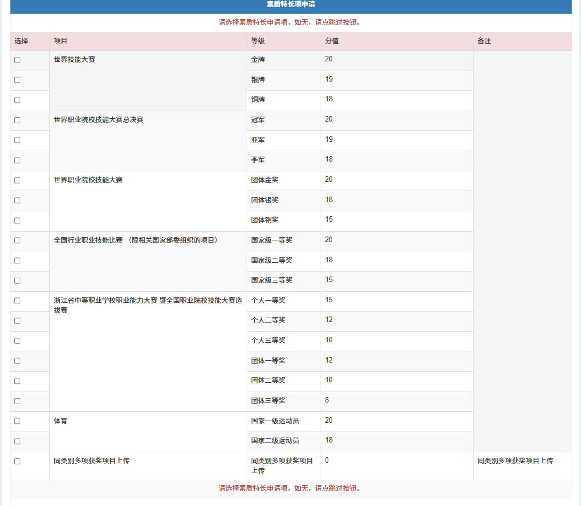The image size is (581, 506).
Task: Enable the 国家级三等奖 option
Action: (x=16, y=281)
